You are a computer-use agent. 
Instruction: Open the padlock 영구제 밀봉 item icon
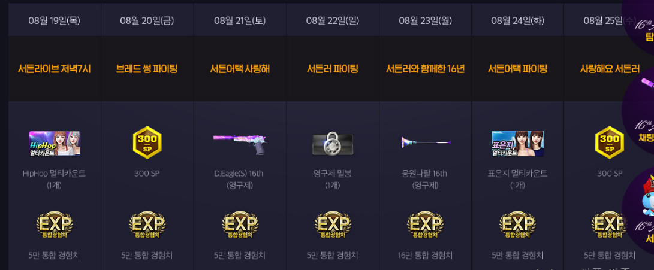click(333, 144)
